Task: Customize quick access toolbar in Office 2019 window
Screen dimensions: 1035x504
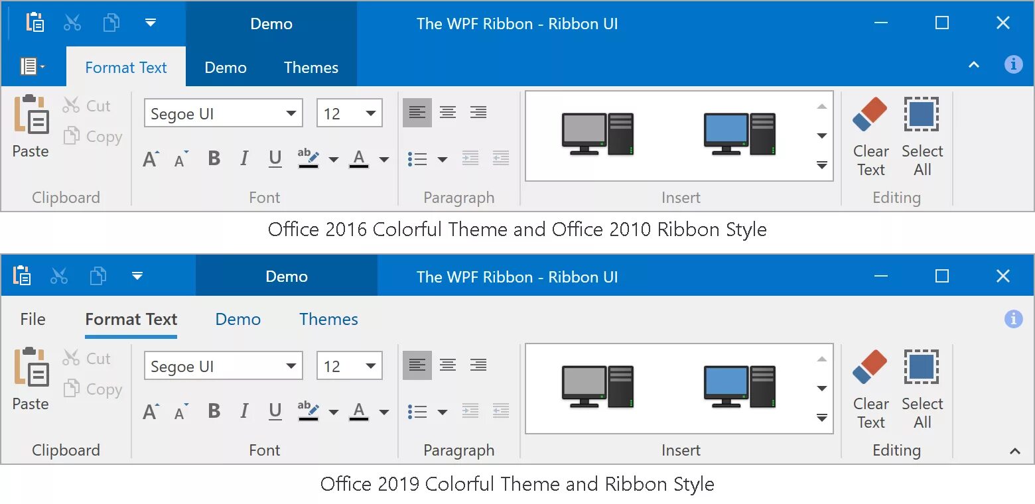Action: [137, 276]
